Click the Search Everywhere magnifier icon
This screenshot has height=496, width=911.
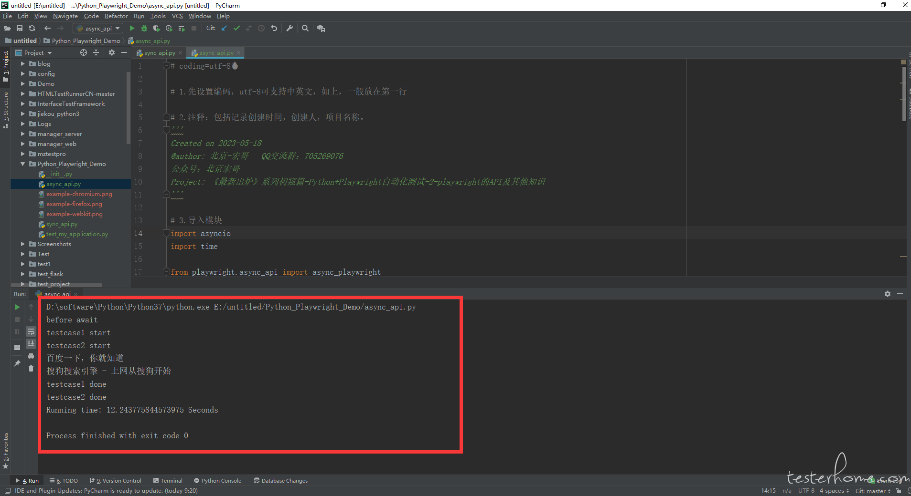305,28
